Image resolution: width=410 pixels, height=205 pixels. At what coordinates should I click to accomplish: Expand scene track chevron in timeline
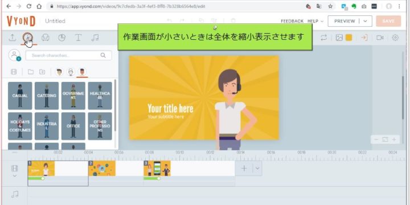pyautogui.click(x=15, y=176)
